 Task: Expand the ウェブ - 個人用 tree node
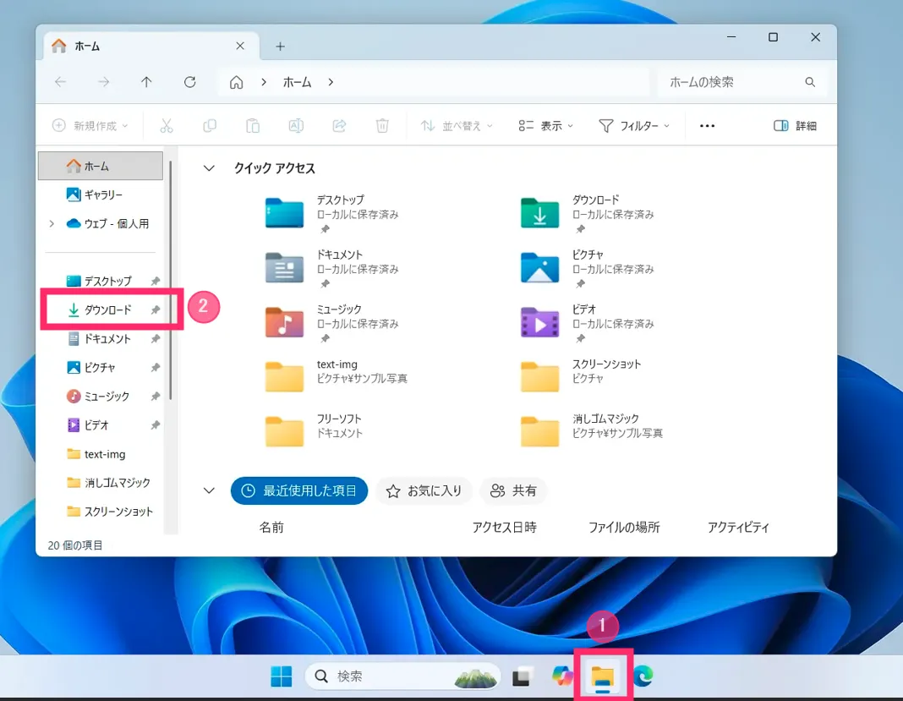pos(52,223)
